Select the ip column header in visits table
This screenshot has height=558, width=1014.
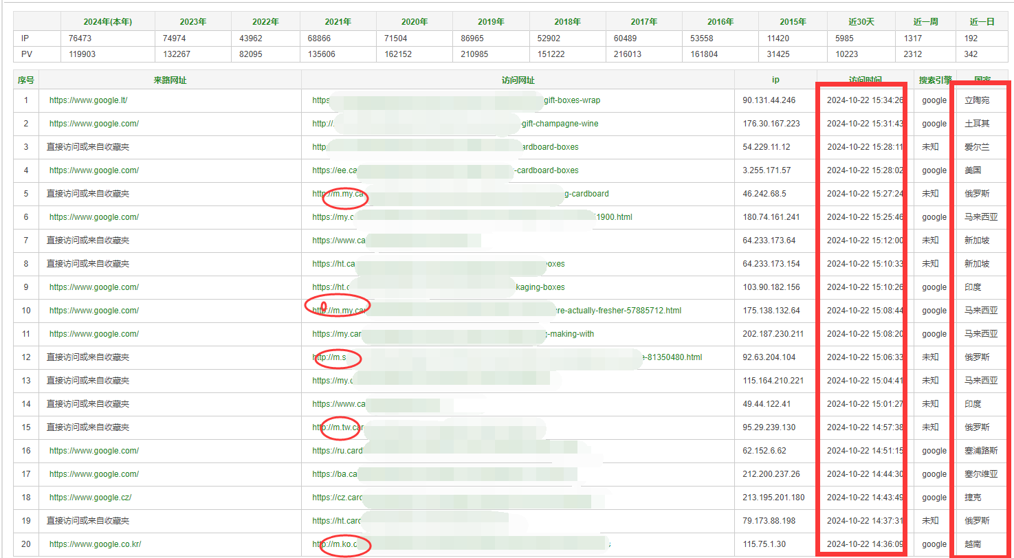(x=775, y=80)
